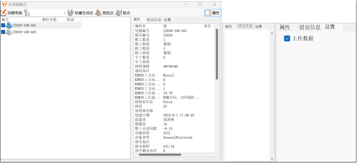This screenshot has height=163, width=357.
Task: Click the 批量生成点 batch generate icon
Action: click(x=71, y=13)
